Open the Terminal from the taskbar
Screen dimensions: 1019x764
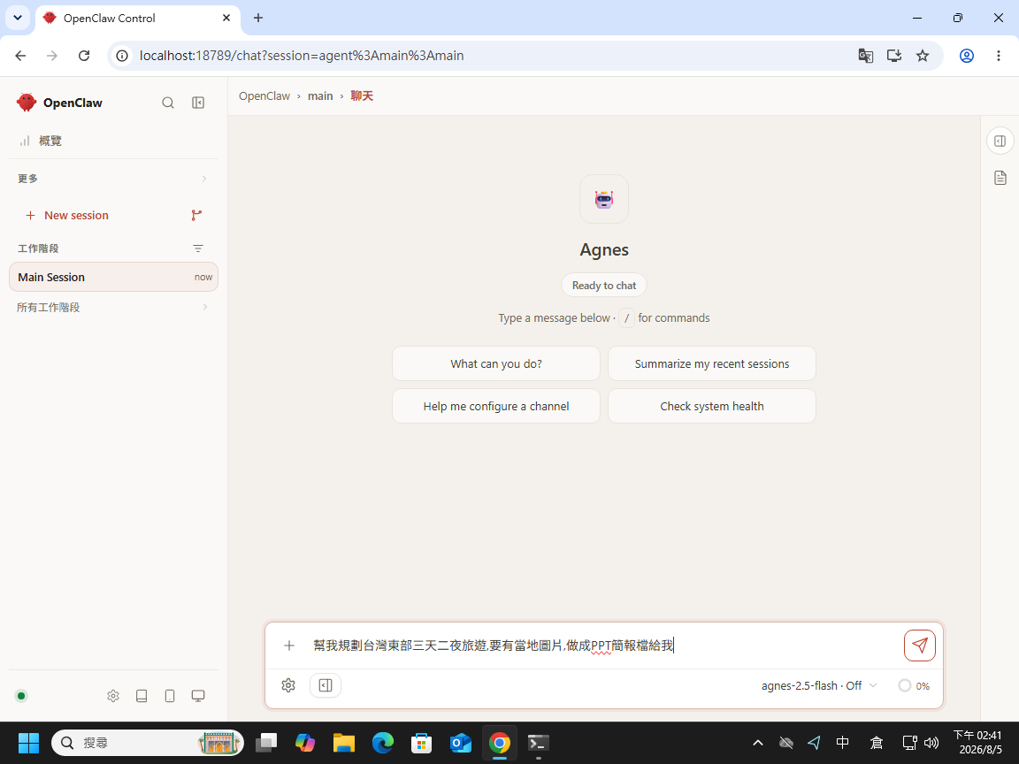539,743
